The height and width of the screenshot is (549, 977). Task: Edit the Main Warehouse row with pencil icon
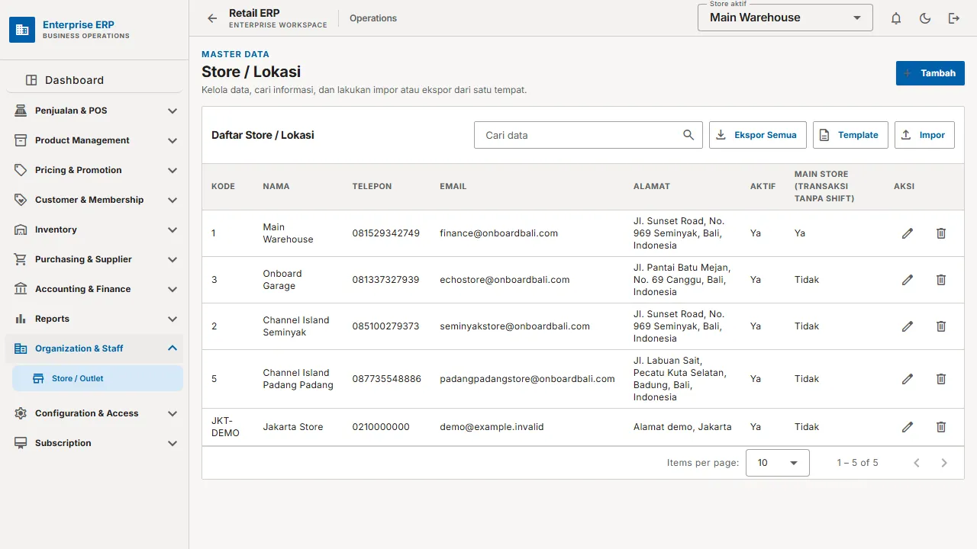[x=908, y=233]
